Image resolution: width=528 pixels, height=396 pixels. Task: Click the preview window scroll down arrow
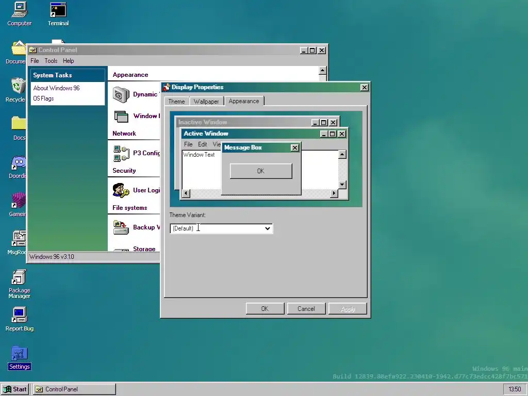pos(342,185)
